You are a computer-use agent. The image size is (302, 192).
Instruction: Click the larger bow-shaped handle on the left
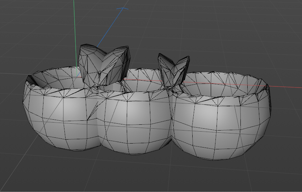(x=105, y=65)
